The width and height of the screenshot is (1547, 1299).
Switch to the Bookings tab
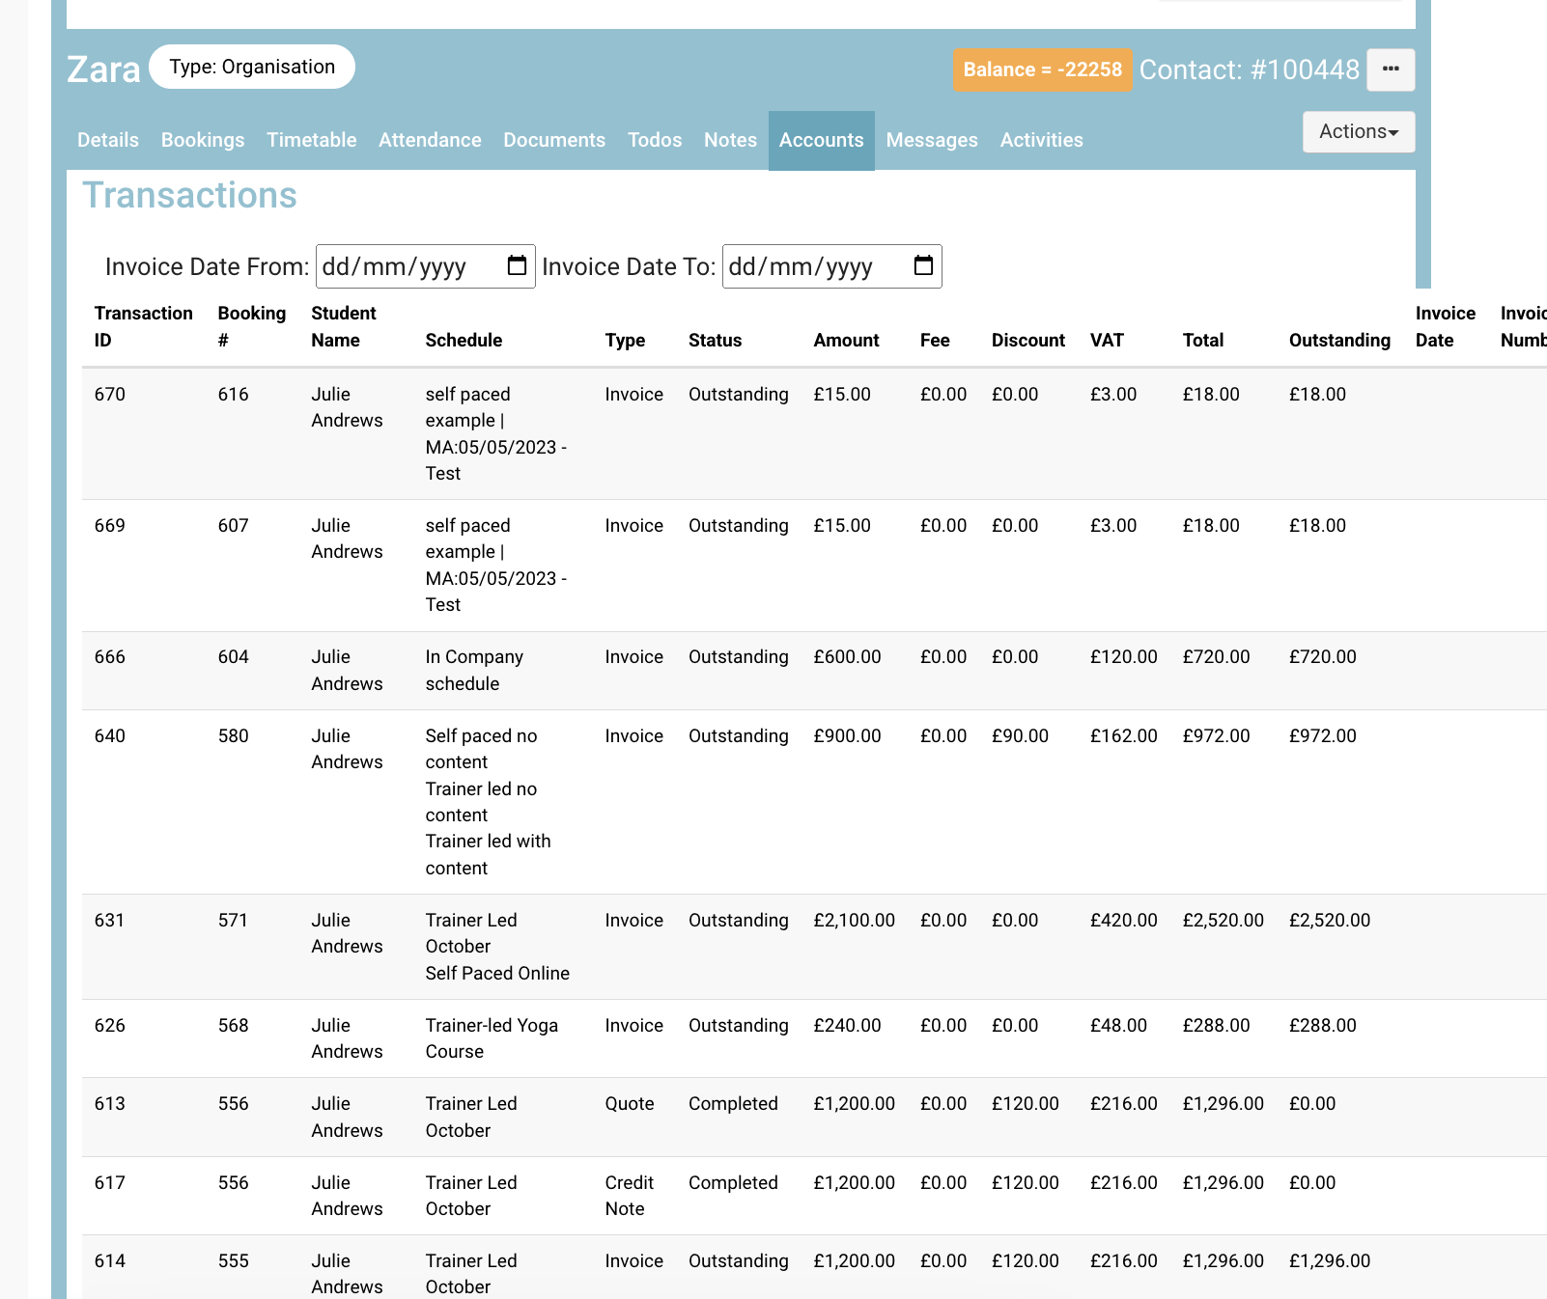tap(203, 140)
